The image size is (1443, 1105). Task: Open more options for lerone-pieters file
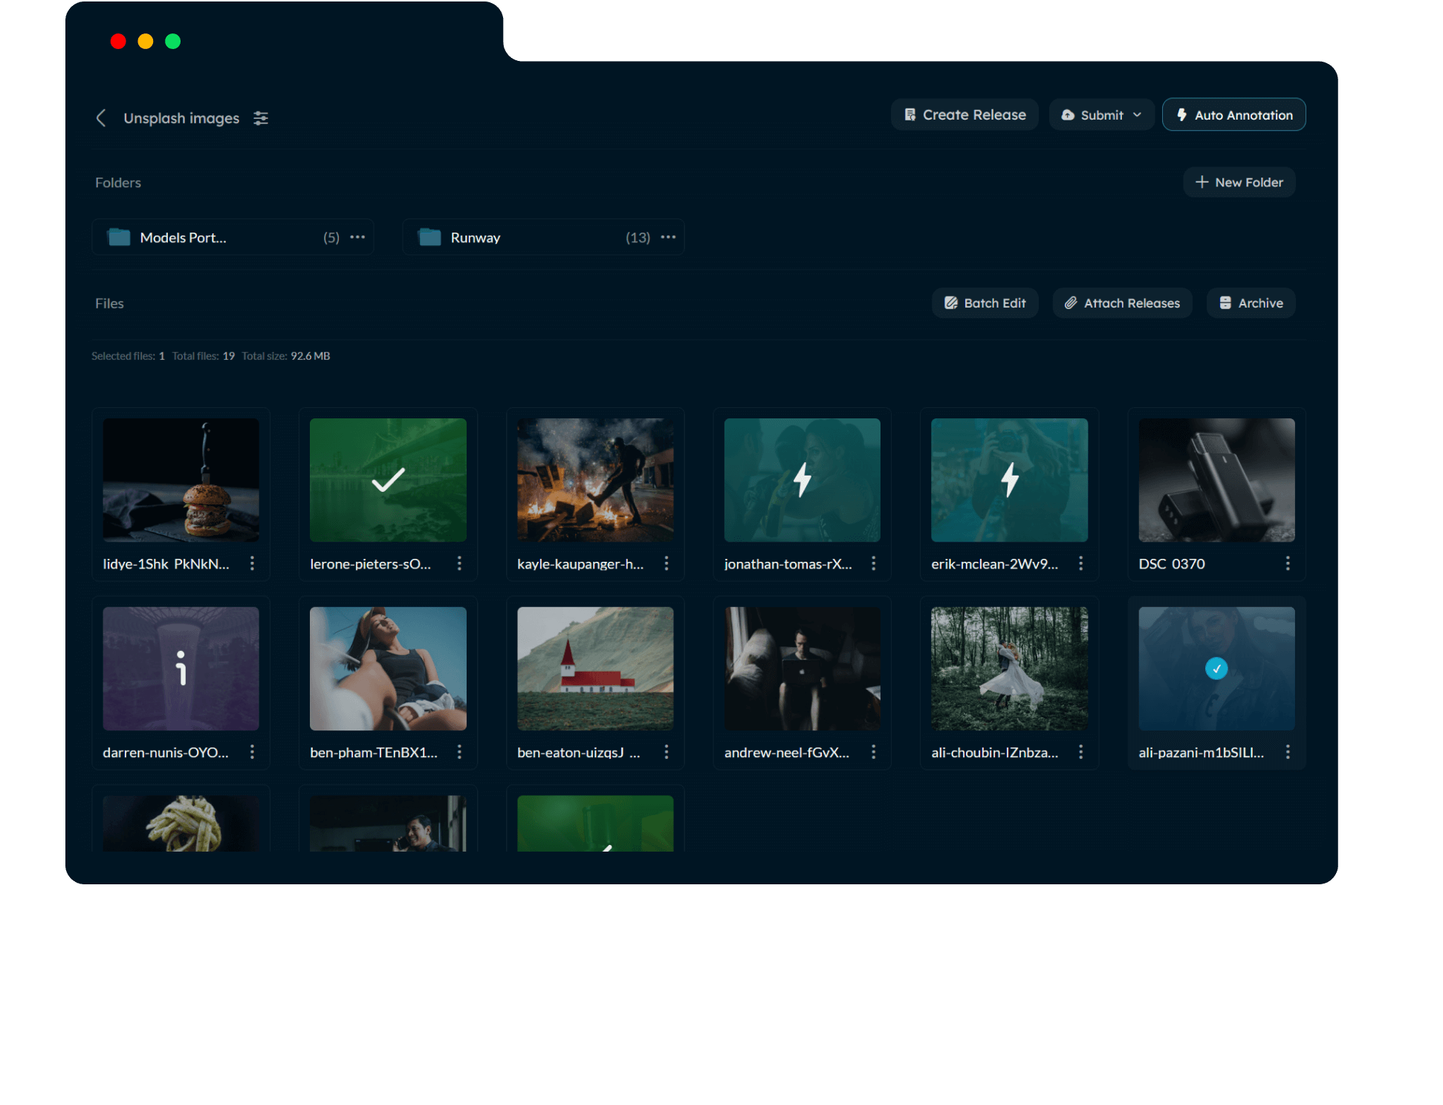click(x=459, y=564)
